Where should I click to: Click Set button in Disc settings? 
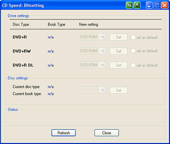119,90
